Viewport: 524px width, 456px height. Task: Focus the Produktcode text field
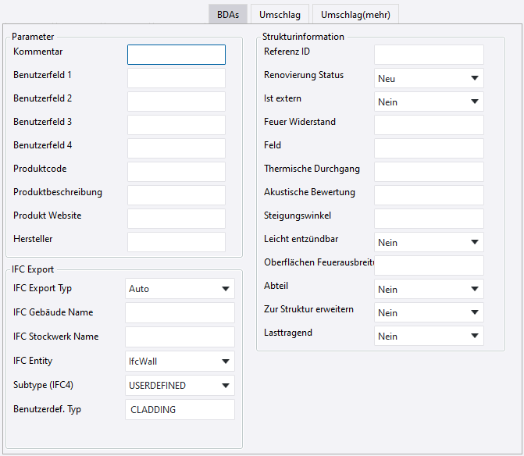point(176,172)
